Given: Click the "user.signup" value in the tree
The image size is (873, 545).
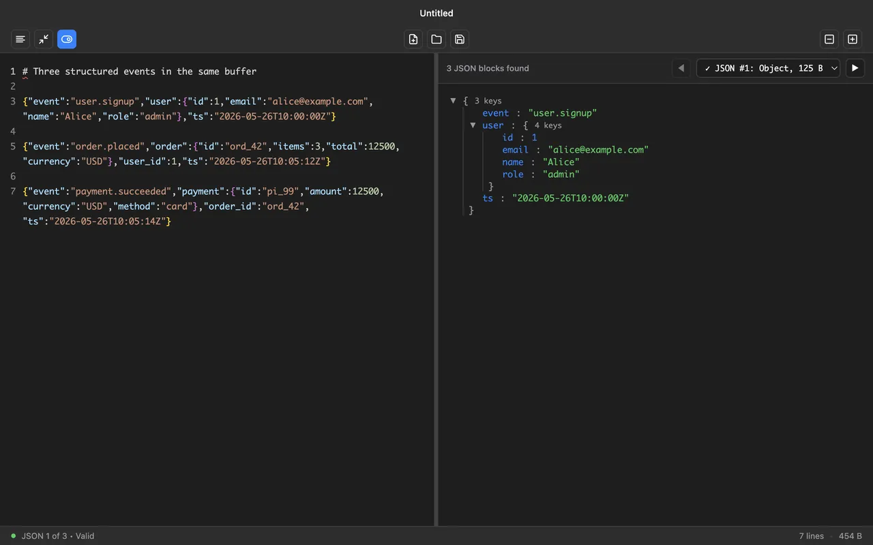Looking at the screenshot, I should pos(563,113).
